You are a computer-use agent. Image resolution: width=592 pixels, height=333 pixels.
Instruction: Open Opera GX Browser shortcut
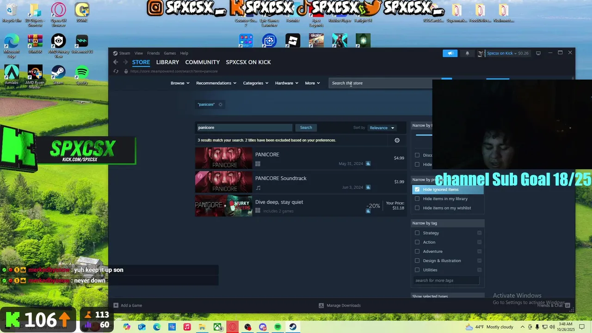58,15
